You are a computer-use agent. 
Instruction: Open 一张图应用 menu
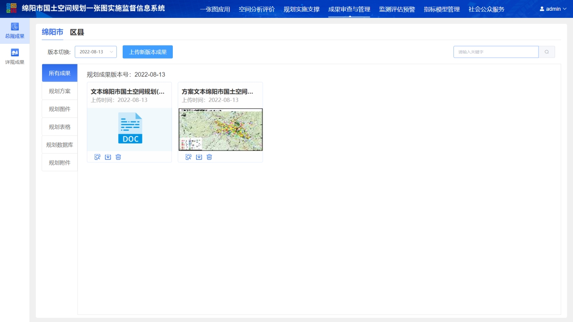(215, 9)
